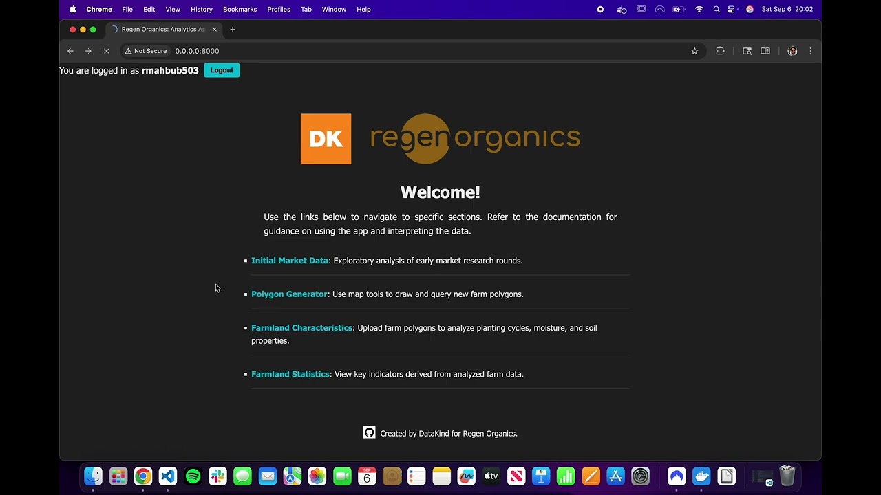Select the bookmark star in the address bar
881x495 pixels.
(694, 51)
